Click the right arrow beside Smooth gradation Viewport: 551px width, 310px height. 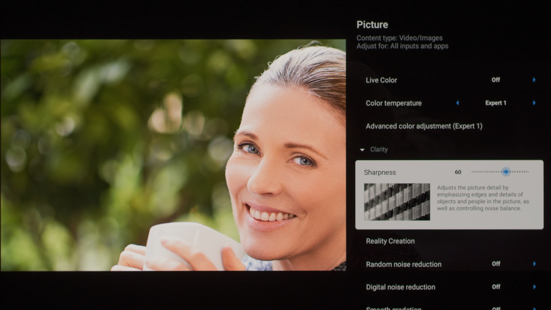(534, 308)
